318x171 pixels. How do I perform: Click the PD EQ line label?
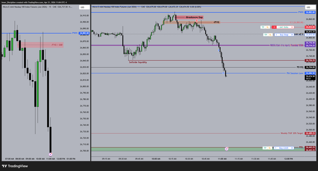click(x=300, y=67)
